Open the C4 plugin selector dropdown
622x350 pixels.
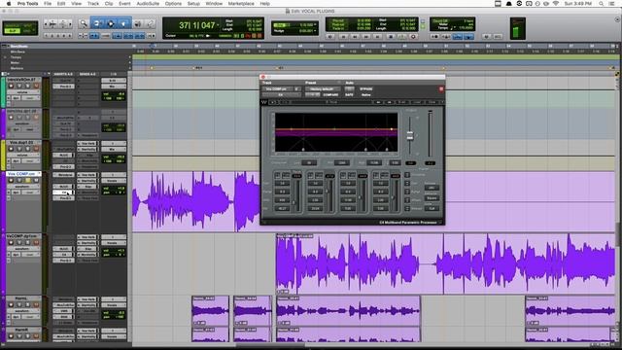[281, 95]
